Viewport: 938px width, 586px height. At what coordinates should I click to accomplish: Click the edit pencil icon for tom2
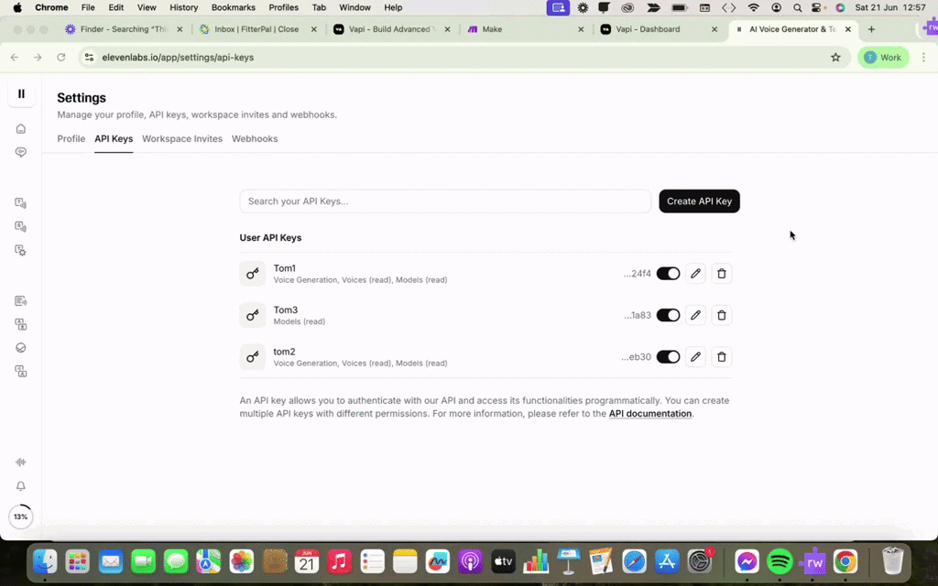(695, 357)
